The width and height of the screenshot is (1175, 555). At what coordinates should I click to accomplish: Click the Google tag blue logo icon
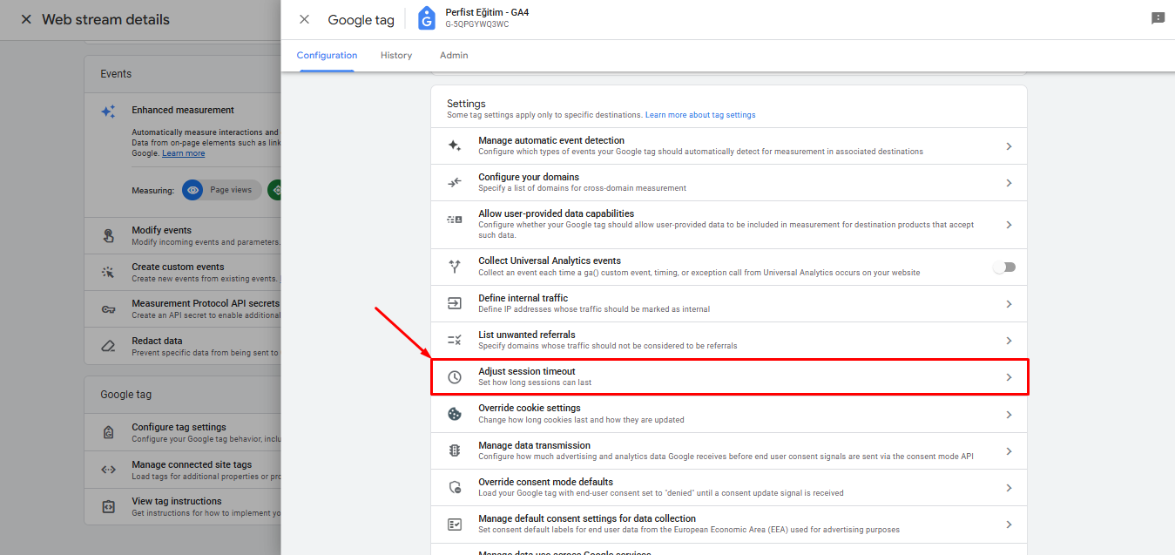(x=427, y=18)
